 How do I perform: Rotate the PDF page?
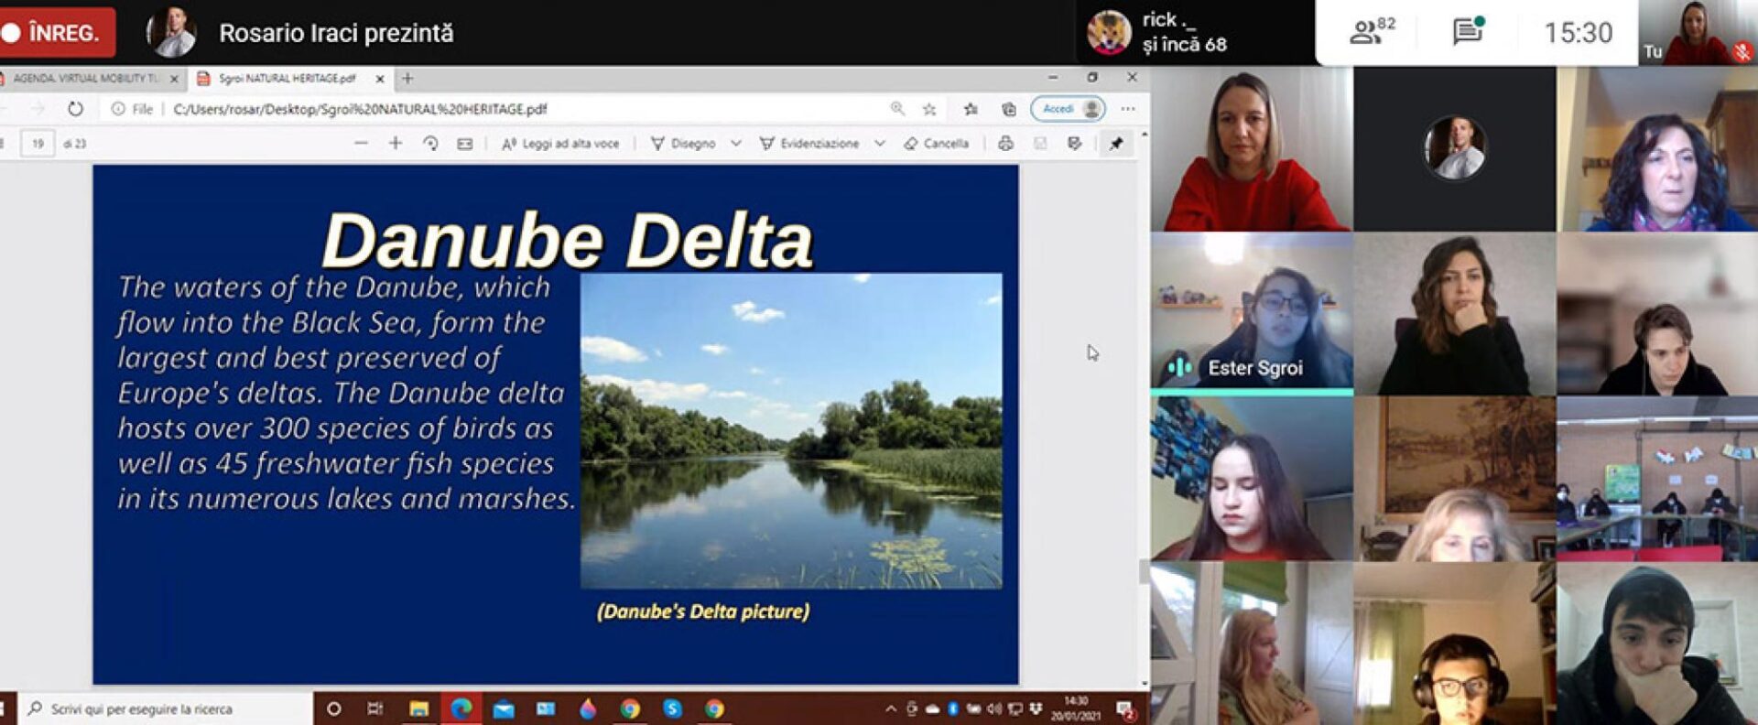tap(430, 144)
